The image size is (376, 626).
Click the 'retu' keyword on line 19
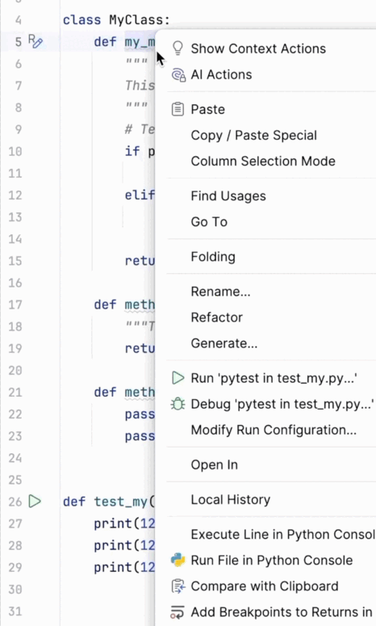(x=140, y=348)
